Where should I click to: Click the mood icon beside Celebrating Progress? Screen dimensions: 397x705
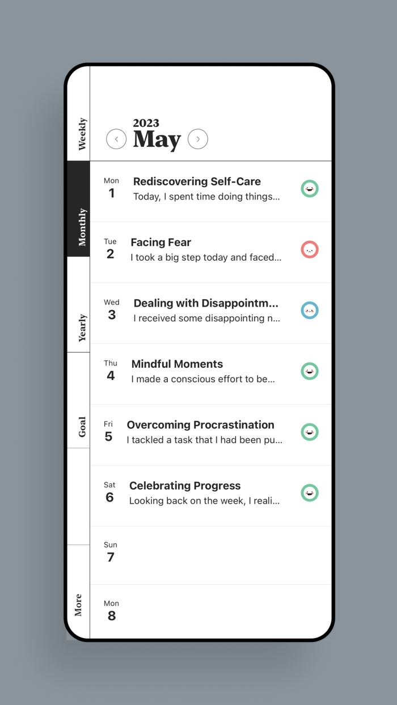pos(310,492)
